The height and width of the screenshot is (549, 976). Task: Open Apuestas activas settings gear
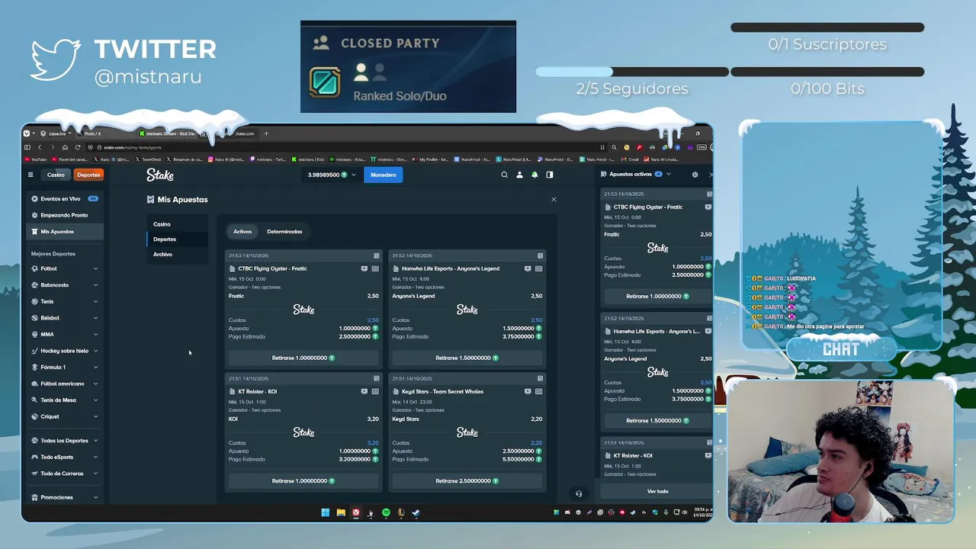(x=695, y=175)
